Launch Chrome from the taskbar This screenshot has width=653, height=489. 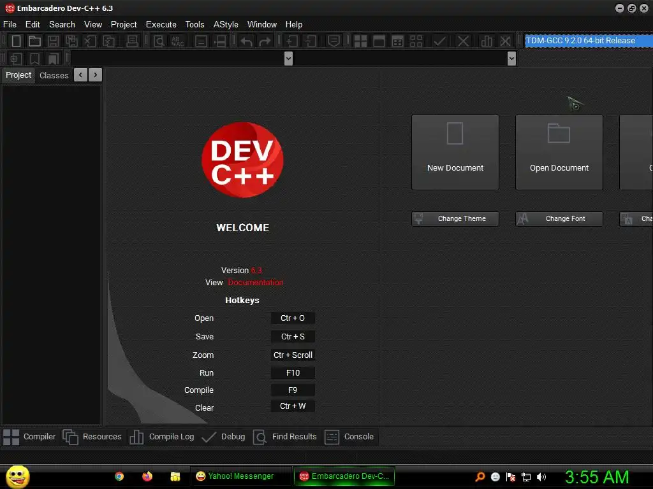coord(119,476)
